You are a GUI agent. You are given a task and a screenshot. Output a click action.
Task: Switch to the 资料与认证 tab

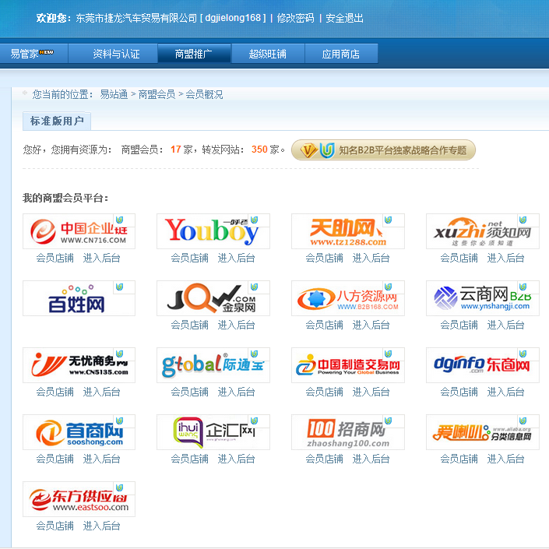coord(116,54)
